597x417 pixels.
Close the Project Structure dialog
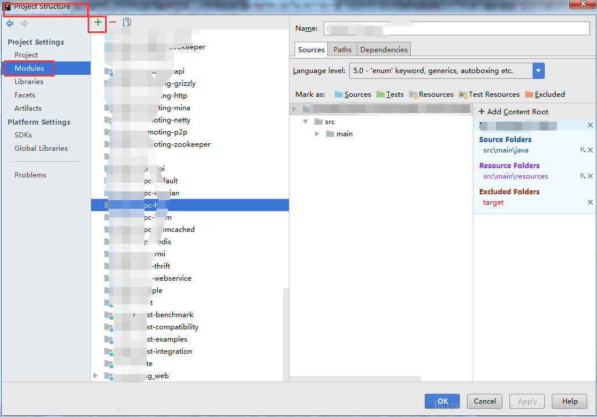(583, 4)
